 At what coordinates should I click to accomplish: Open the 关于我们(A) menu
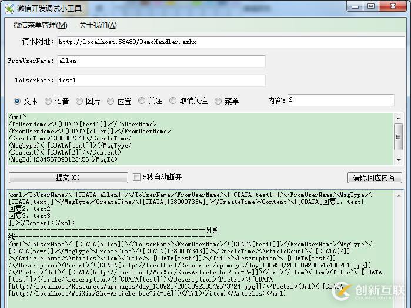[x=98, y=25]
